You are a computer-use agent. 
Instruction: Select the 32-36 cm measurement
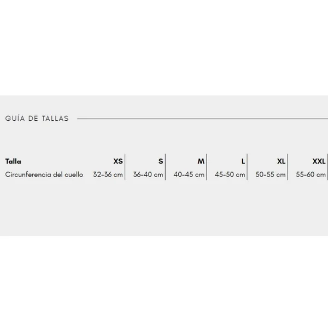[108, 174]
